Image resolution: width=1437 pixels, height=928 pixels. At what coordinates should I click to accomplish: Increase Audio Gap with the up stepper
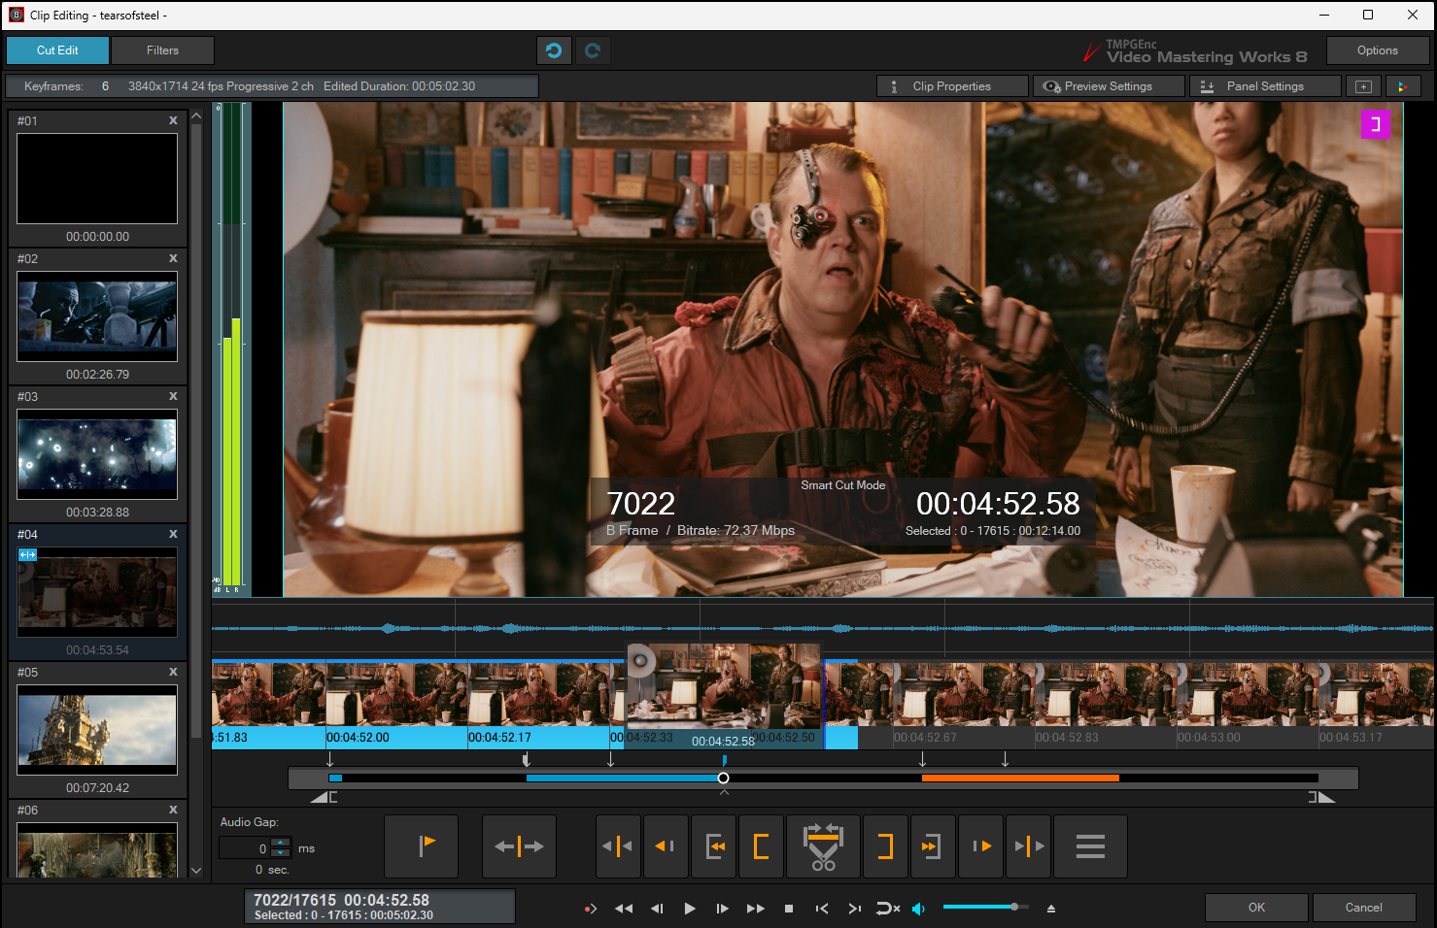(281, 843)
